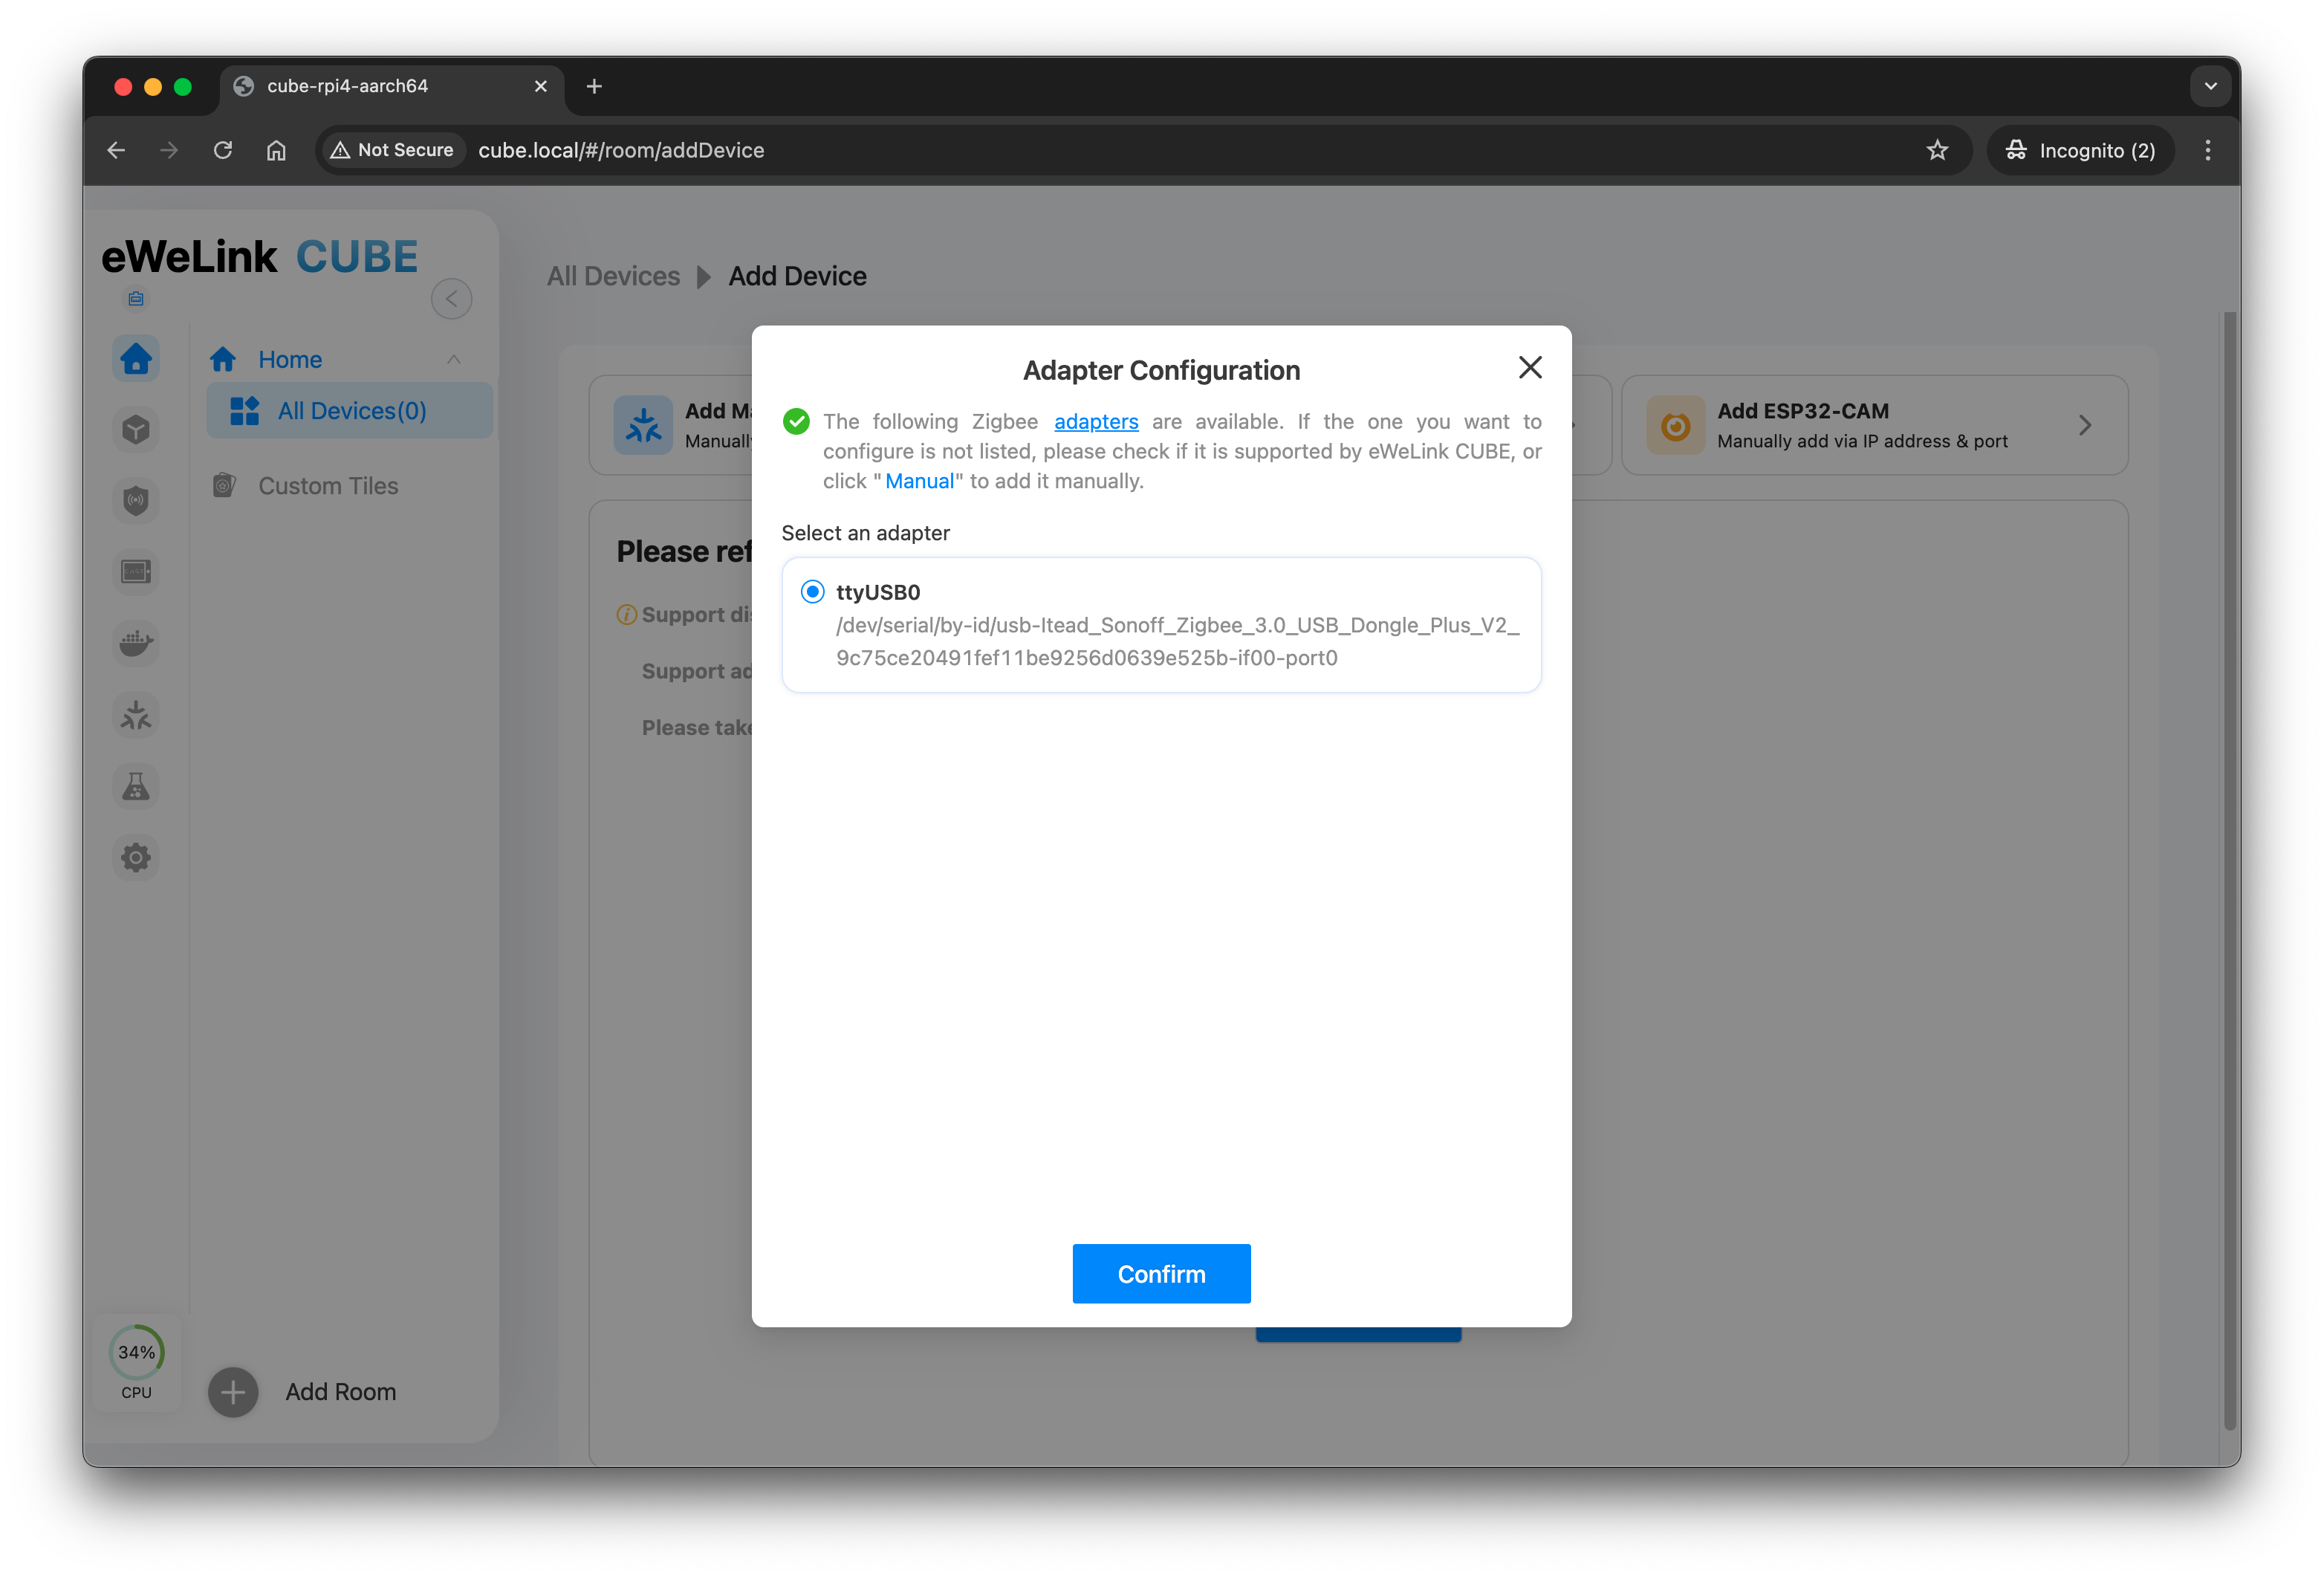The width and height of the screenshot is (2324, 1577).
Task: View the CPU usage gauge
Action: coord(136,1352)
